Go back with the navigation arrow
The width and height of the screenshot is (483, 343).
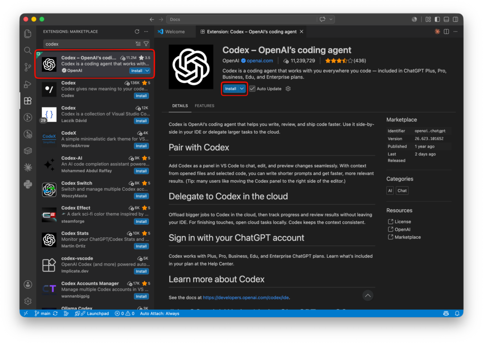[x=152, y=19]
